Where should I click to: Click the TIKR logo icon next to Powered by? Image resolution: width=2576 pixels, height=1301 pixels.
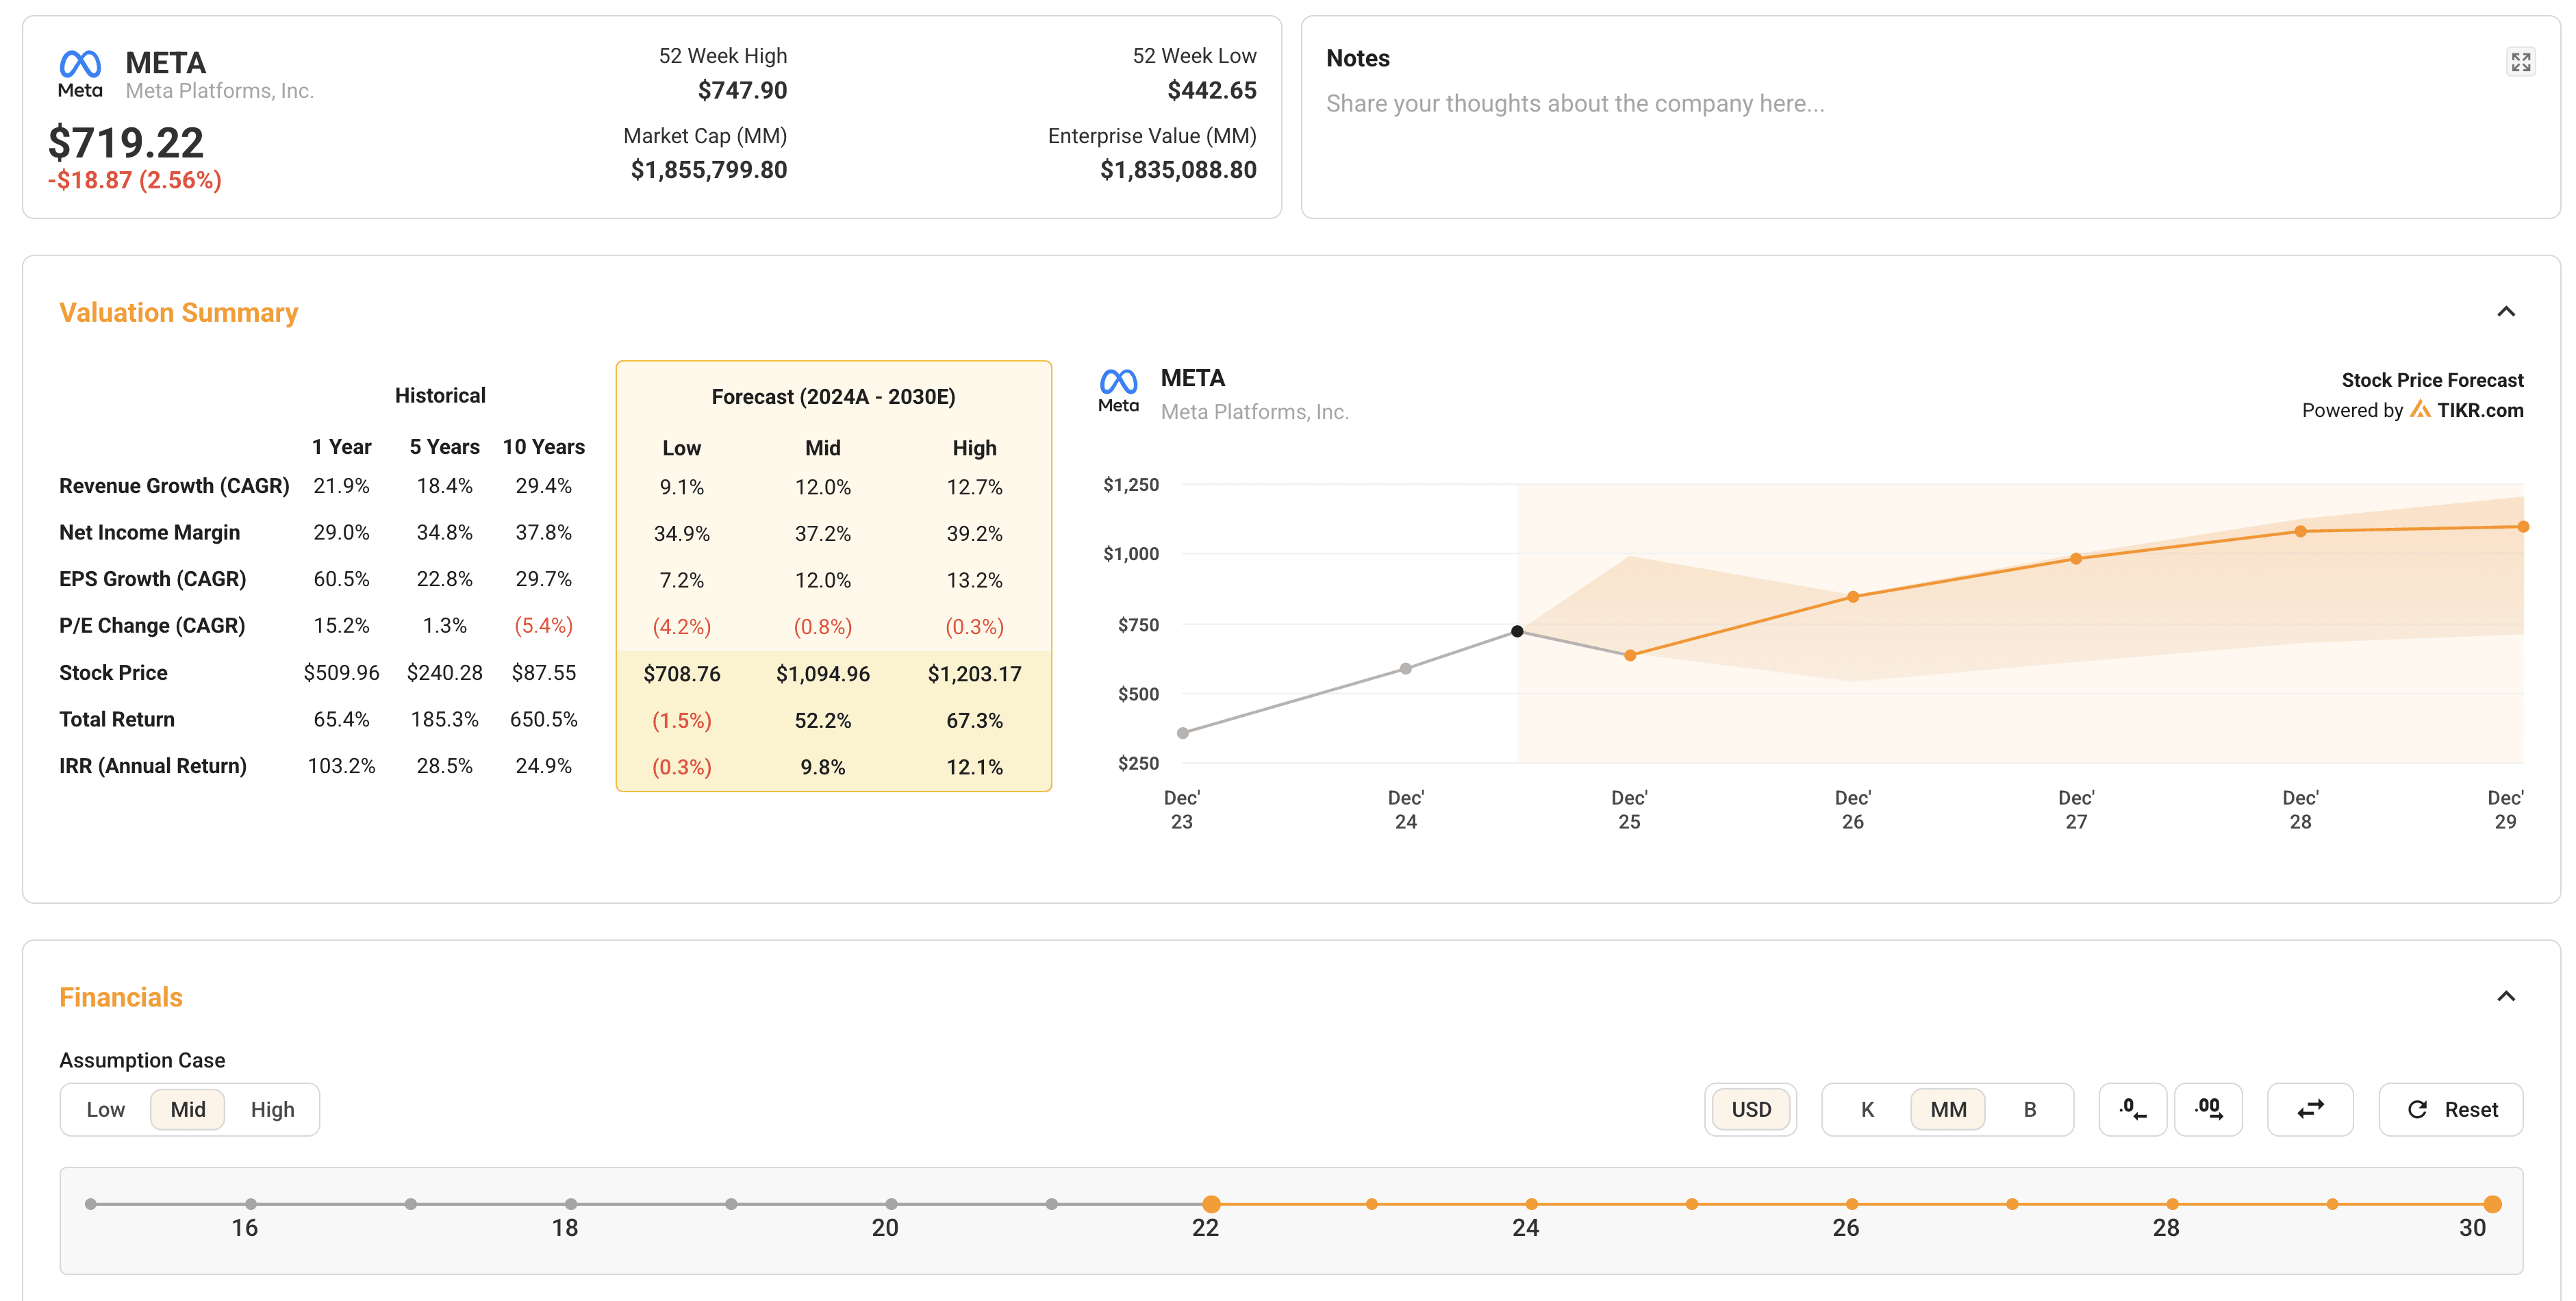pyautogui.click(x=2420, y=410)
